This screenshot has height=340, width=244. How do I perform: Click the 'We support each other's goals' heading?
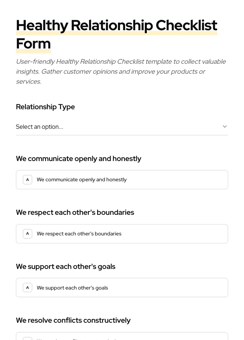(66, 266)
